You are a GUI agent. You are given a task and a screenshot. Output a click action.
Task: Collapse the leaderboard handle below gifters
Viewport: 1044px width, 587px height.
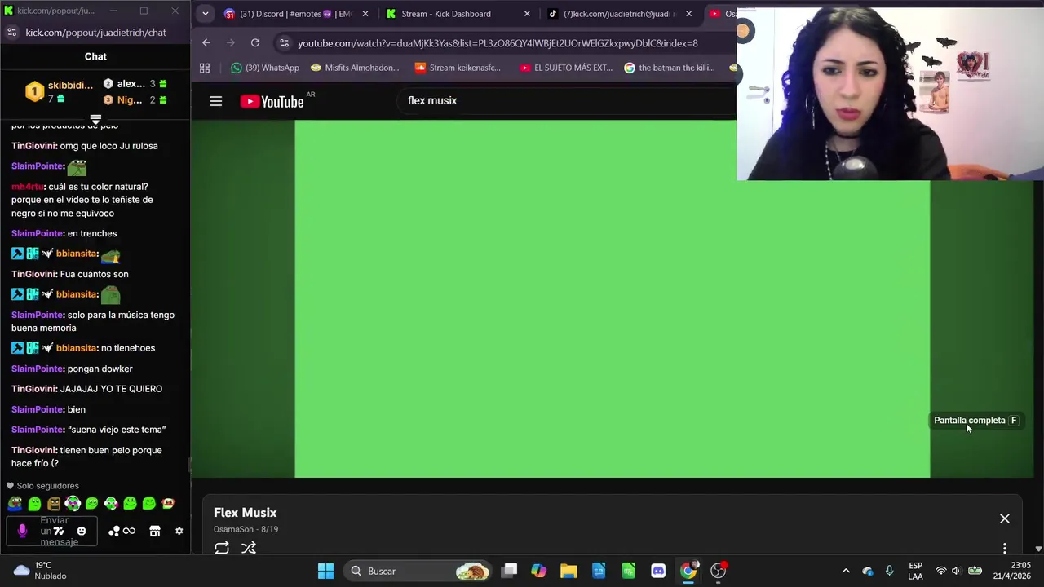[x=95, y=120]
